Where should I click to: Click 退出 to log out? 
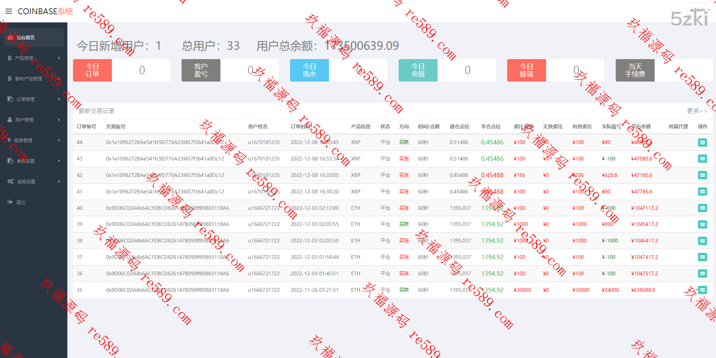pos(21,202)
